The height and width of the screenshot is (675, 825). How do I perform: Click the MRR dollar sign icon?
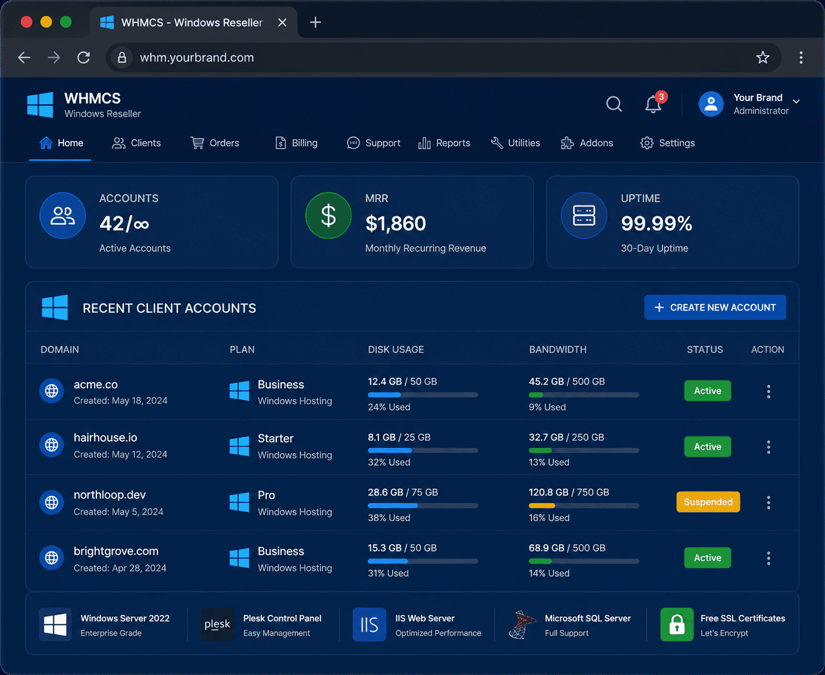[x=329, y=215]
